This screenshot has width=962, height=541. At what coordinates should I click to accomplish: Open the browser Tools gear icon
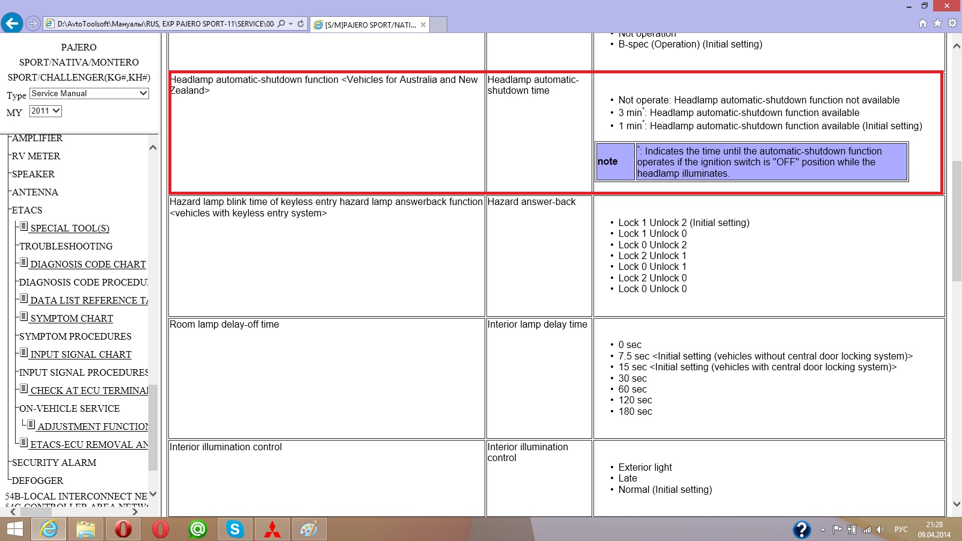coord(952,23)
